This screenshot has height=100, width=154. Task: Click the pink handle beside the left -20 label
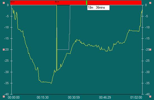point(4,50)
